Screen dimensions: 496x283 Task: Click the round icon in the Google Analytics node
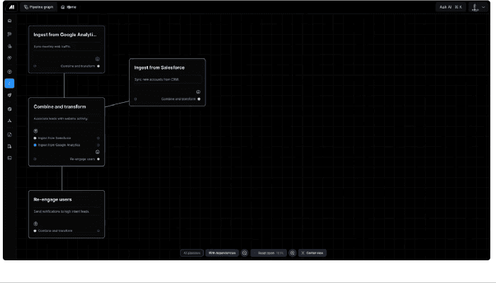click(98, 59)
